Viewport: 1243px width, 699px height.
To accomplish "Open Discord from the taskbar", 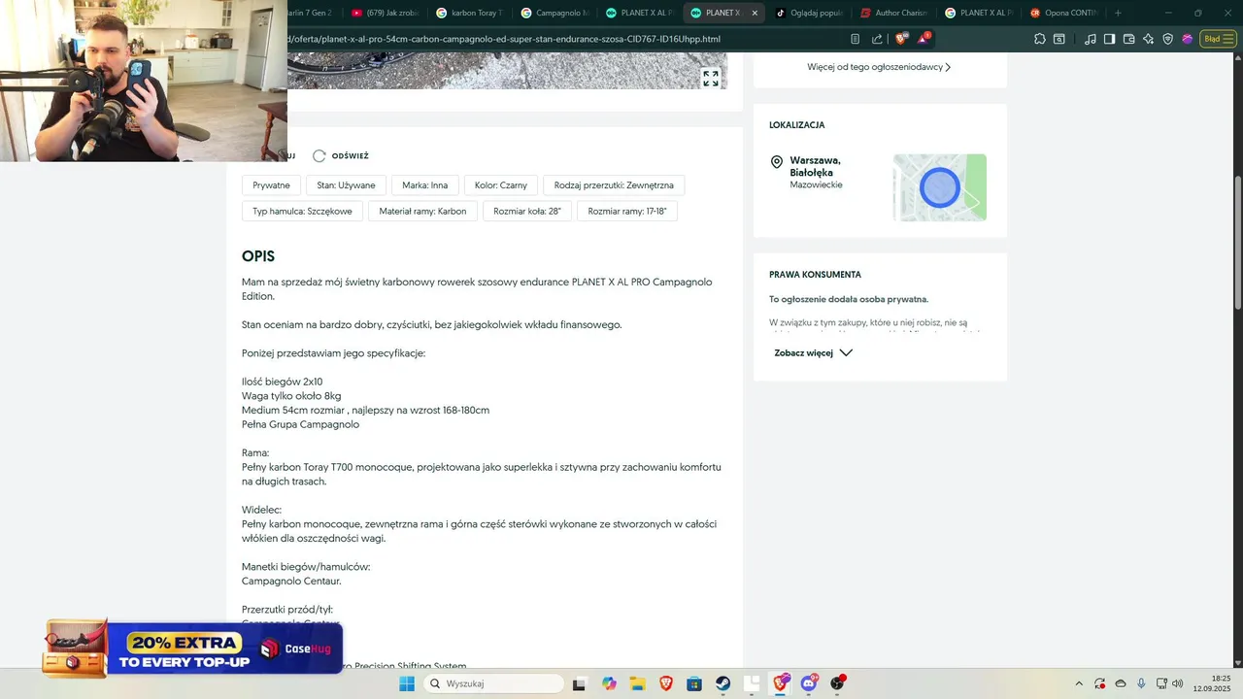I will click(x=809, y=683).
